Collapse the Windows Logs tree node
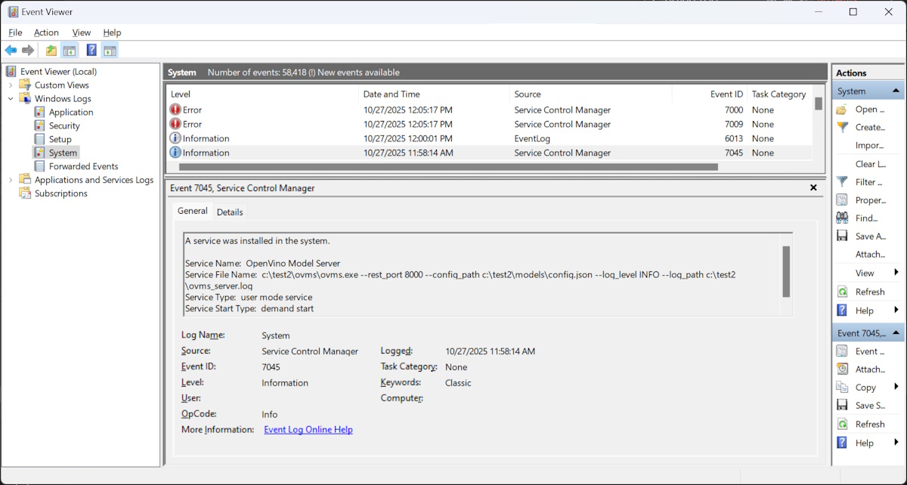The height and width of the screenshot is (485, 907). point(11,99)
